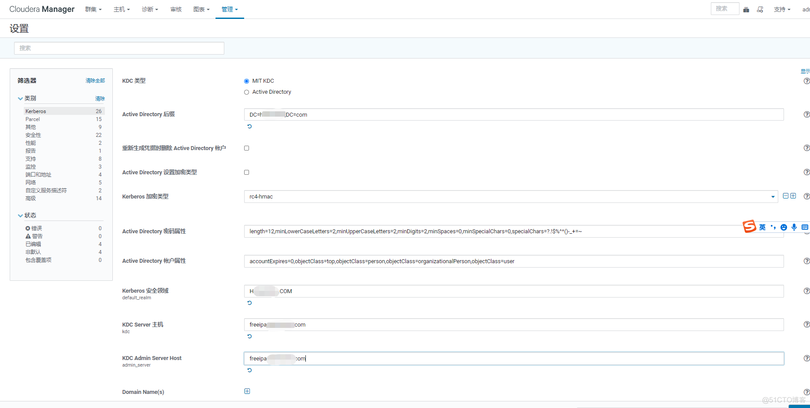Screen dimensions: 810x408
Task: Show help for delete AD accounts setting
Action: [x=806, y=148]
